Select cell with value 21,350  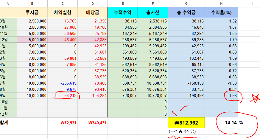[93, 21]
